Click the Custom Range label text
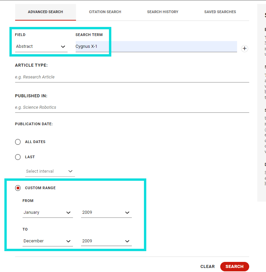This screenshot has width=266, height=272. 40,188
